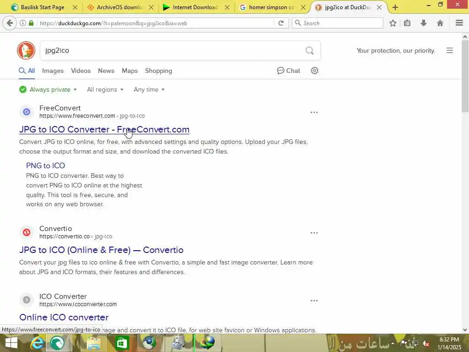This screenshot has height=352, width=469.
Task: Open the DuckDuckGo Chat button
Action: click(x=289, y=71)
